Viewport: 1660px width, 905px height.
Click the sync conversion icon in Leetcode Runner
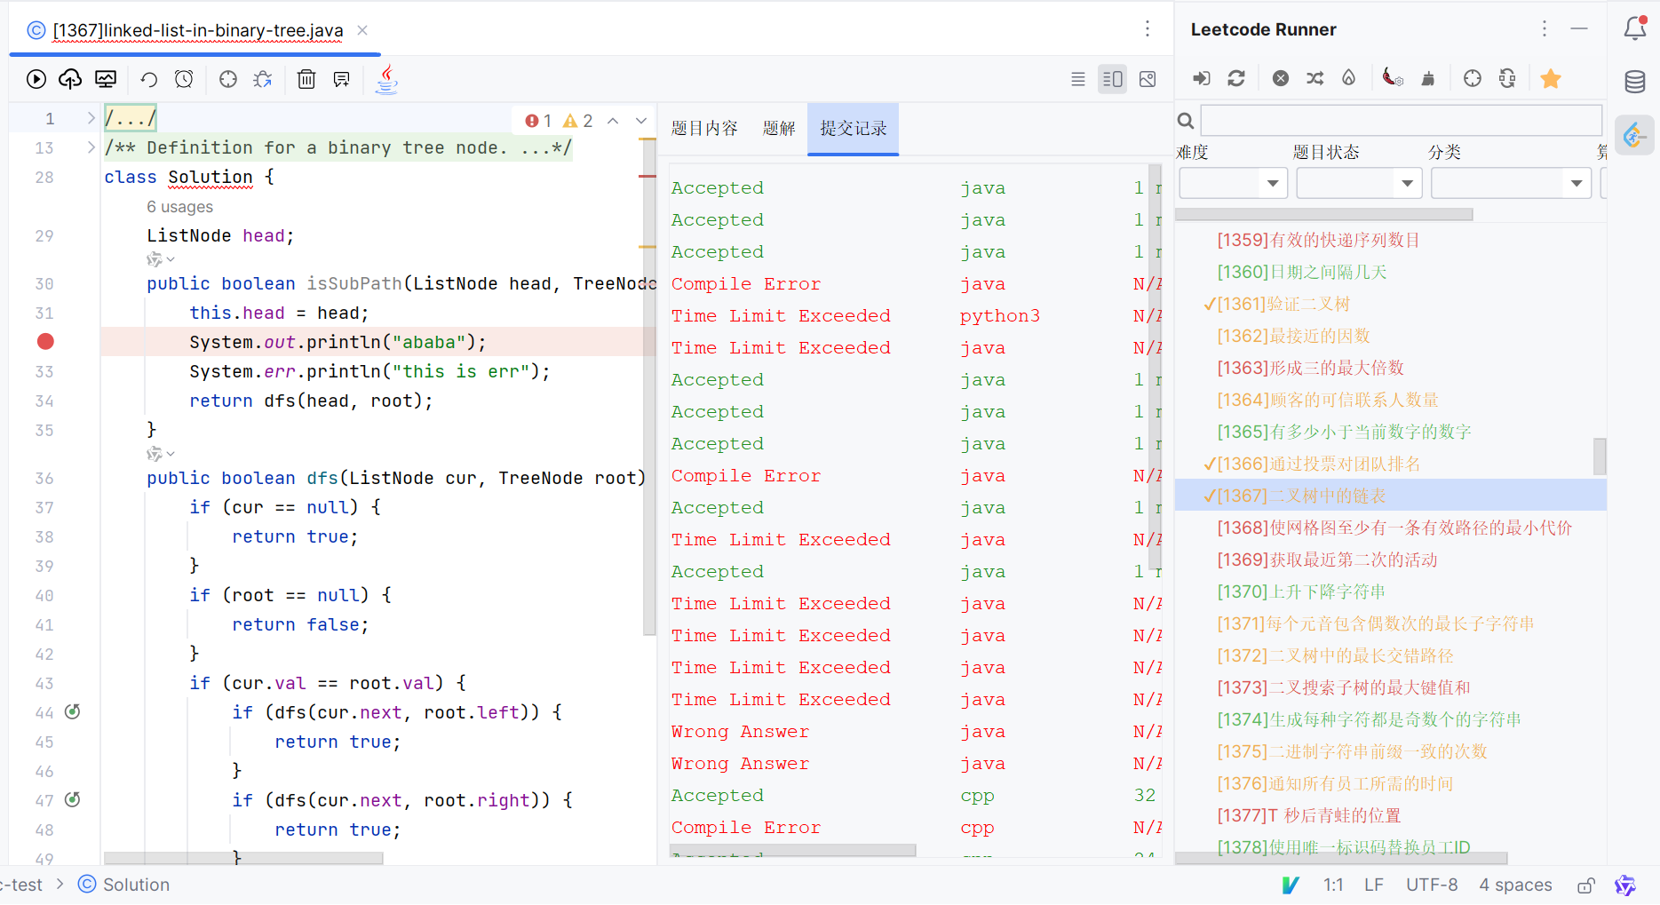pos(1507,78)
